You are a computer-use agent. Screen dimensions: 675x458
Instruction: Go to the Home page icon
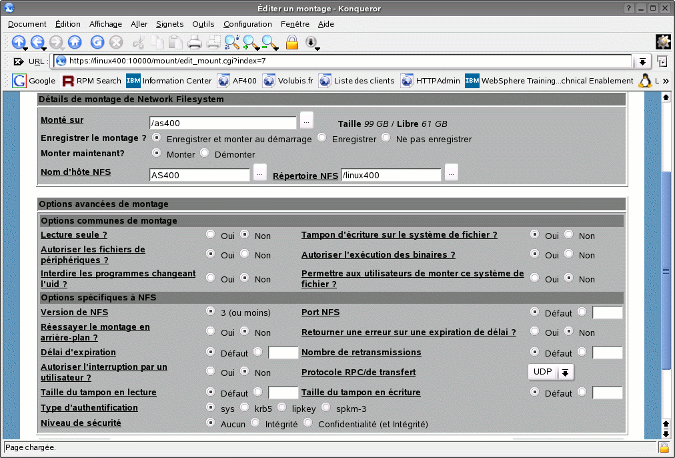(x=75, y=42)
